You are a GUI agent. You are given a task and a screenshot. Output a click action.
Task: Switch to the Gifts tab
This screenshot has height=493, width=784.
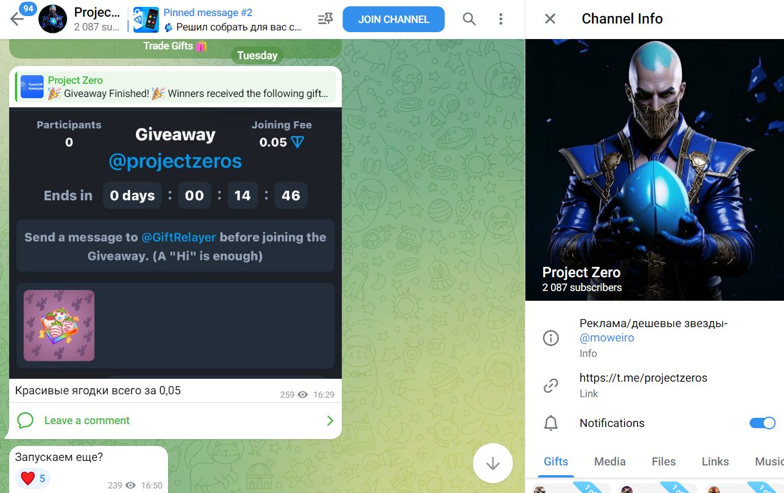click(x=556, y=461)
